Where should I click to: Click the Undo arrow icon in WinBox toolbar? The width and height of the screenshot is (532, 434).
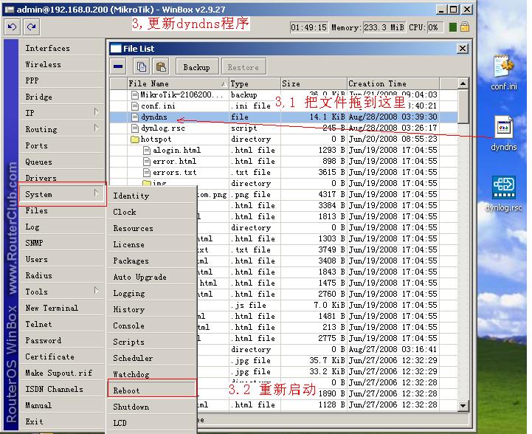click(x=13, y=27)
